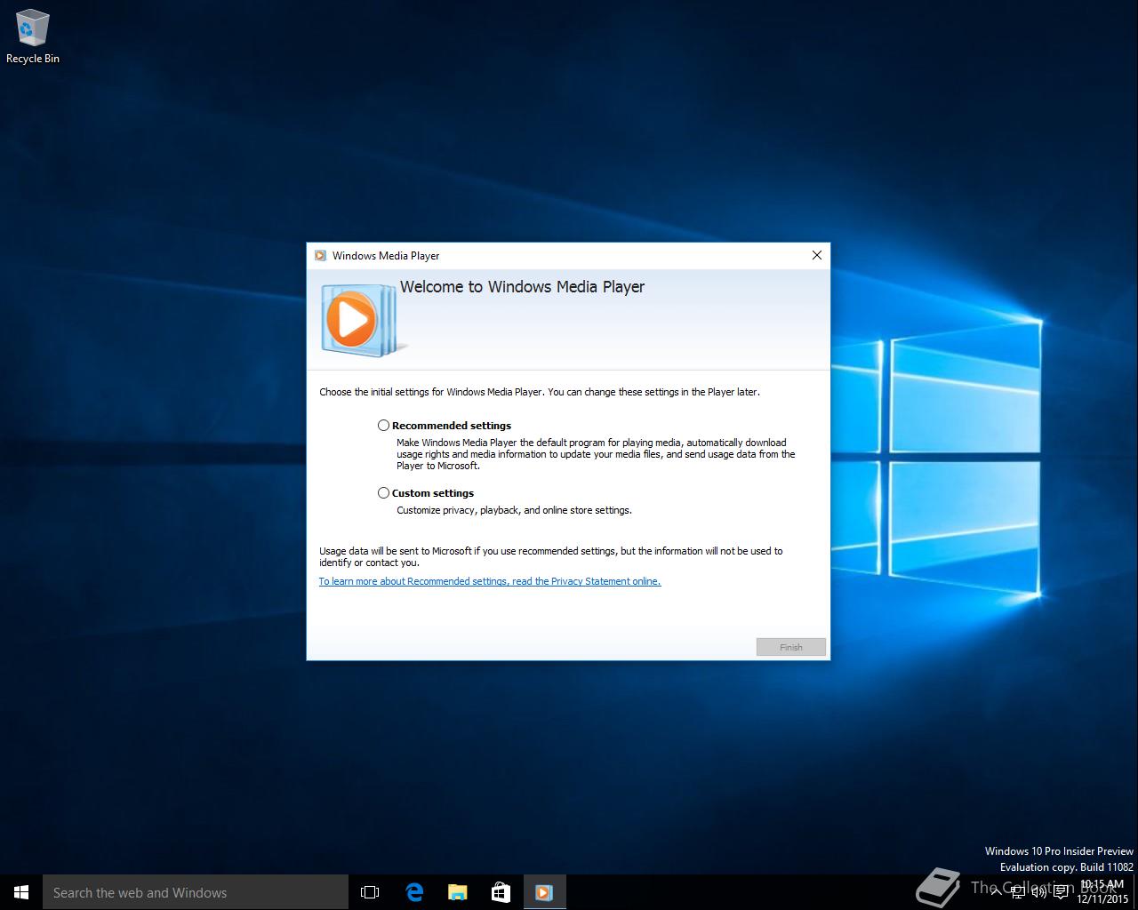Click the Show desktop sliver after the clock
1138x910 pixels.
(x=1135, y=892)
